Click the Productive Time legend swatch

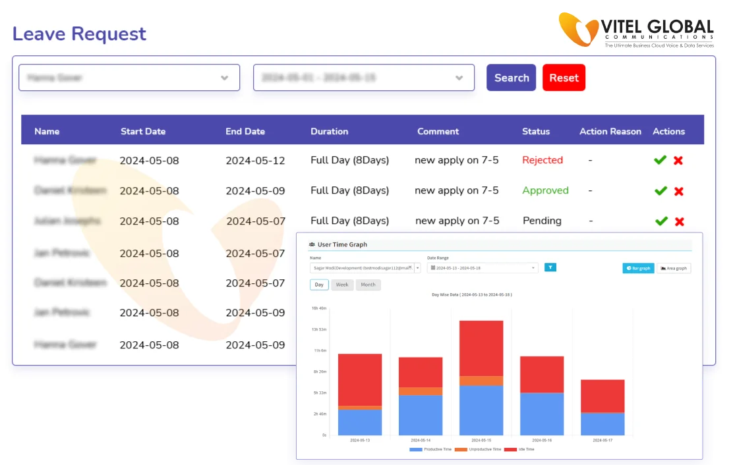tap(416, 449)
